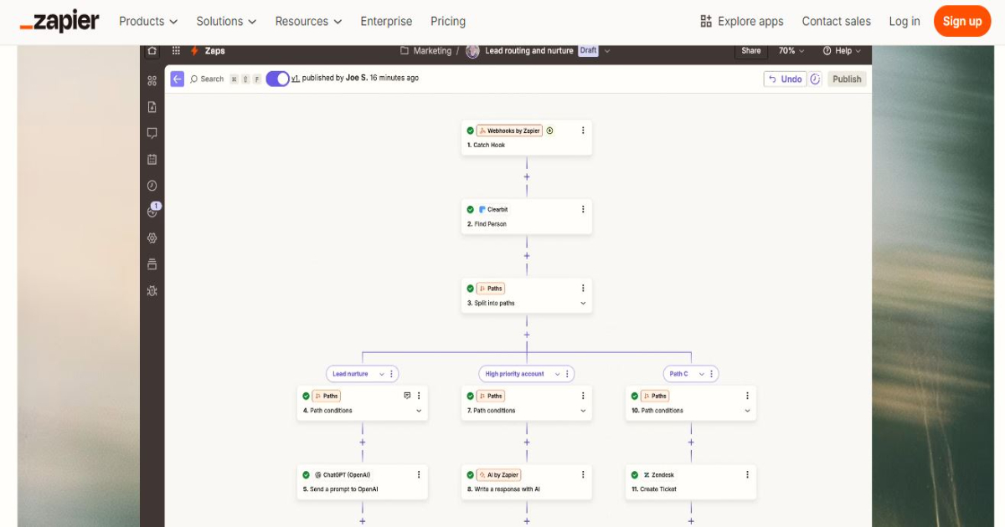The width and height of the screenshot is (1005, 527).
Task: Go to the Zapier logo homepage
Action: pyautogui.click(x=59, y=21)
